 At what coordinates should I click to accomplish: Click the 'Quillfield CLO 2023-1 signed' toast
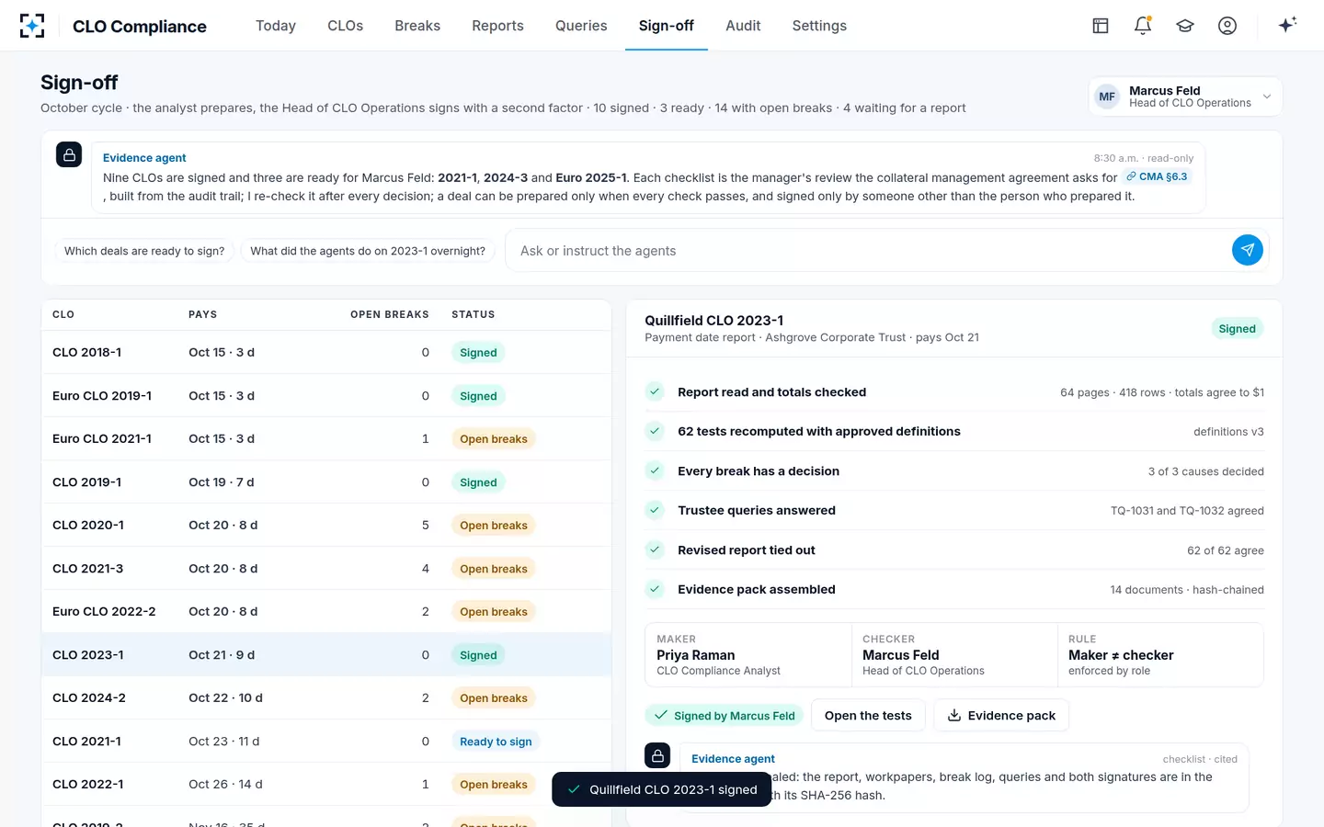(662, 789)
